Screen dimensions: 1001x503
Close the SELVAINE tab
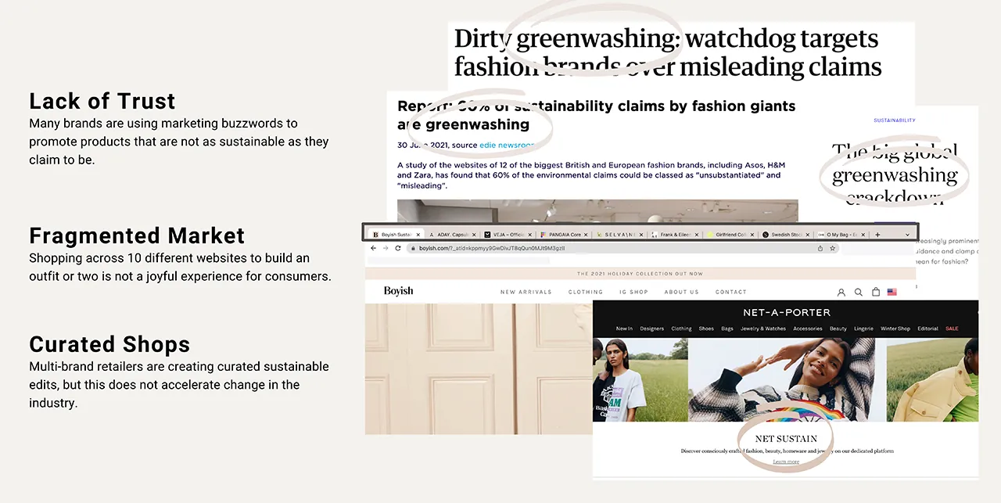click(x=641, y=234)
